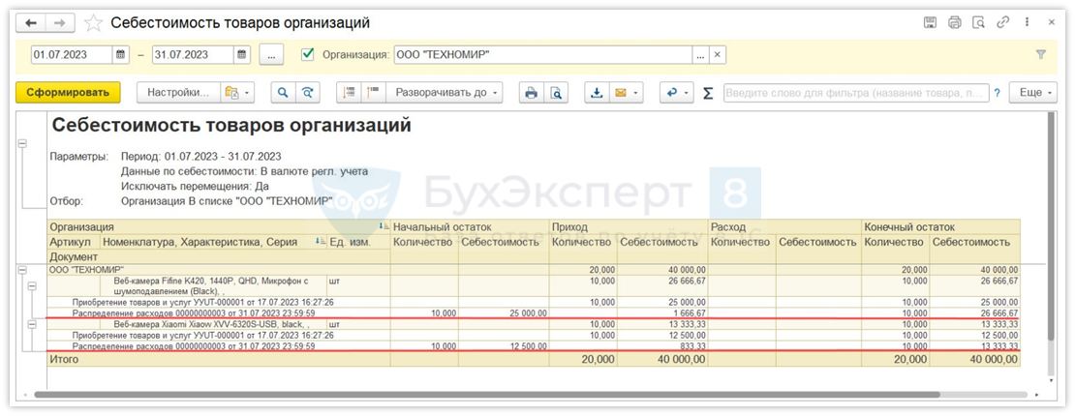Open the Еще menu
Viewport: 1075px width, 416px height.
[x=1032, y=93]
